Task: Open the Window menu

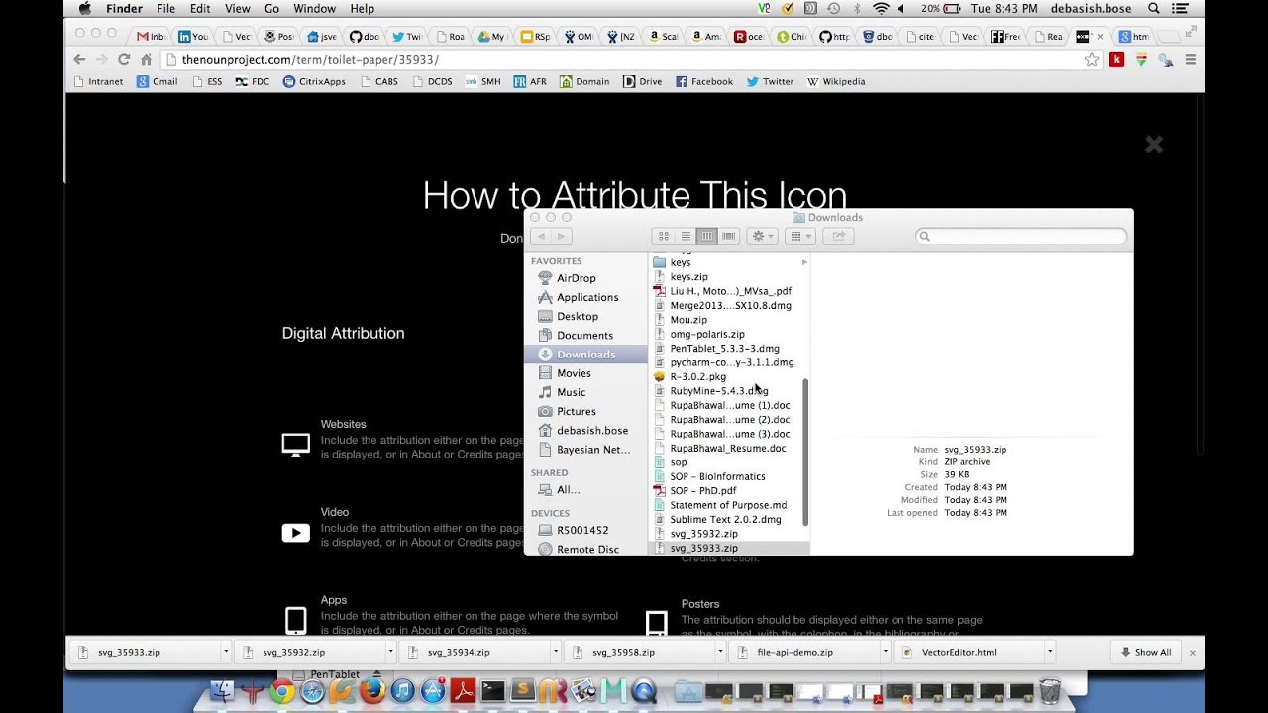Action: 314,8
